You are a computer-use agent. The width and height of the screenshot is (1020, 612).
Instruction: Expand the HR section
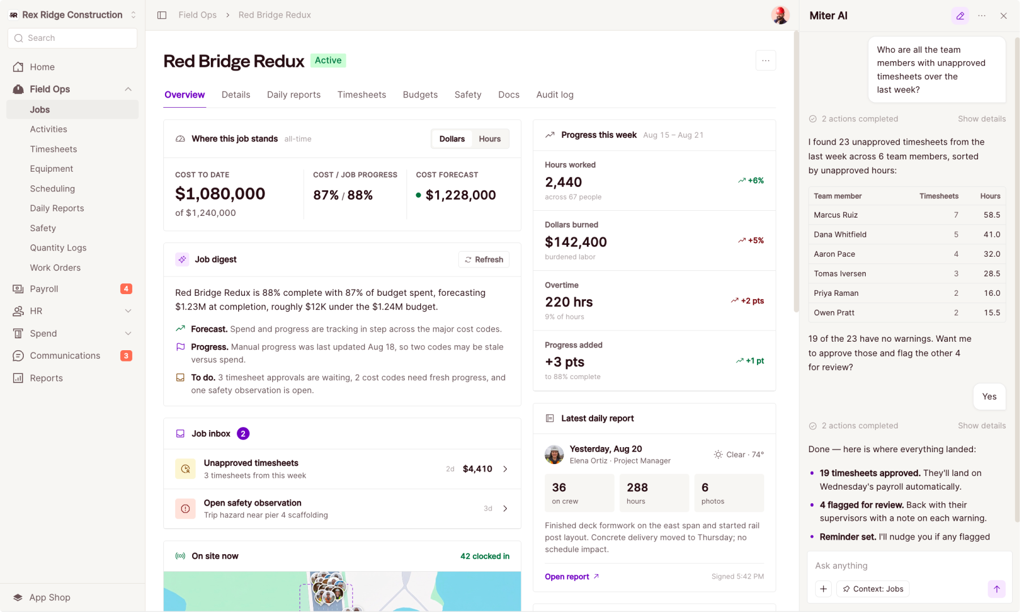tap(128, 311)
